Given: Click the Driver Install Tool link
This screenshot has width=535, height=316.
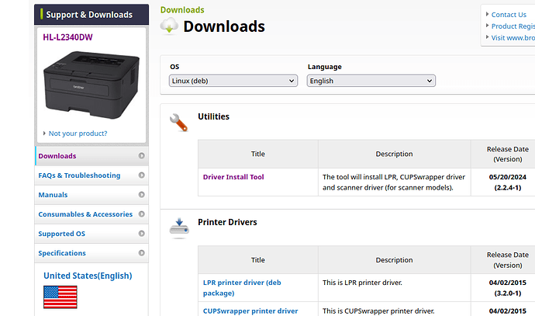Looking at the screenshot, I should coord(233,177).
